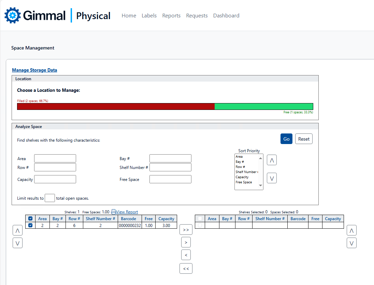Click the red filled portion of space bar

coord(116,106)
